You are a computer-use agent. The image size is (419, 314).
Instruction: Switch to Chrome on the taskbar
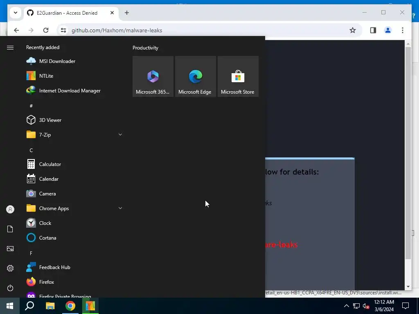70,306
